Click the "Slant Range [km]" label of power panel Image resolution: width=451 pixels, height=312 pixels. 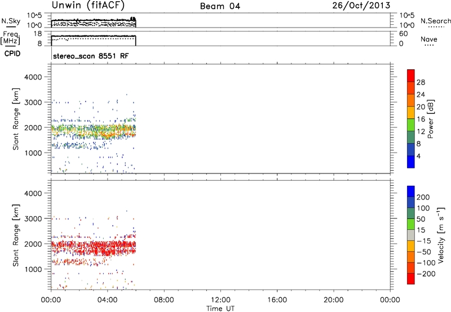[x=16, y=119]
